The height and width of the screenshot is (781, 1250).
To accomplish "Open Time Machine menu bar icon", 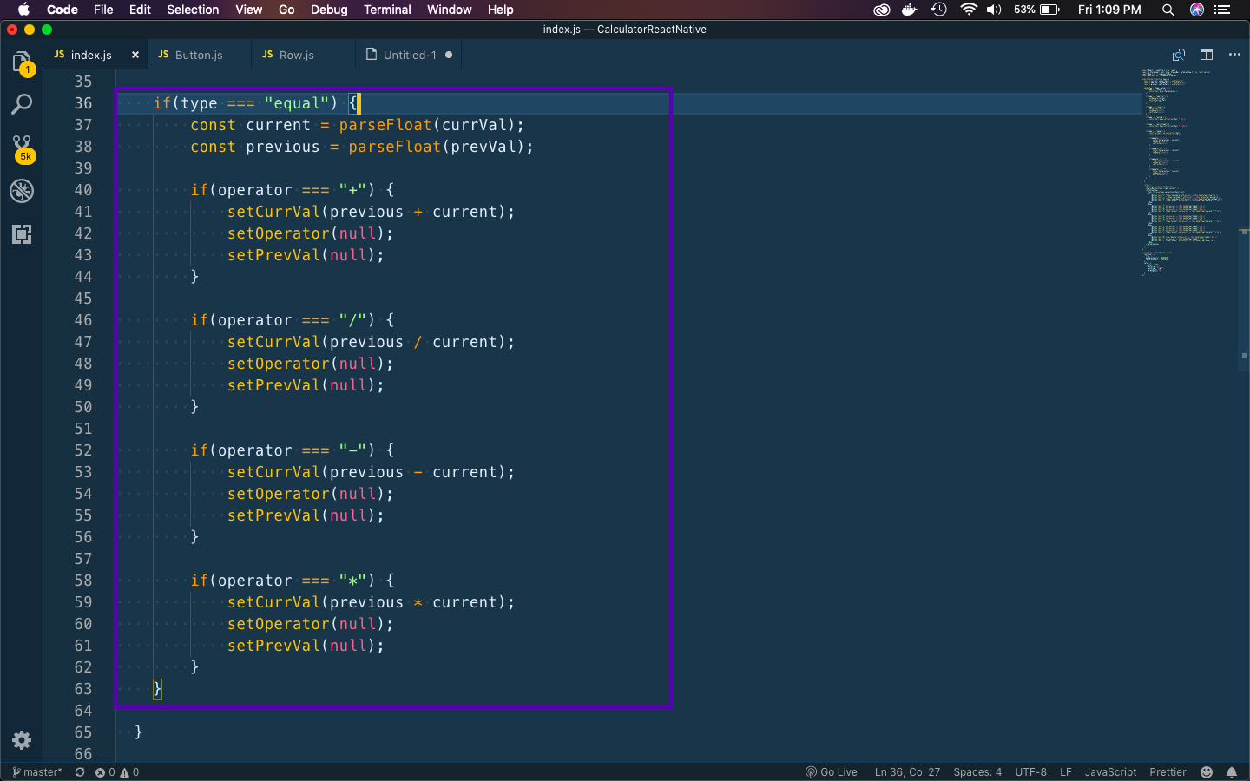I will 938,10.
